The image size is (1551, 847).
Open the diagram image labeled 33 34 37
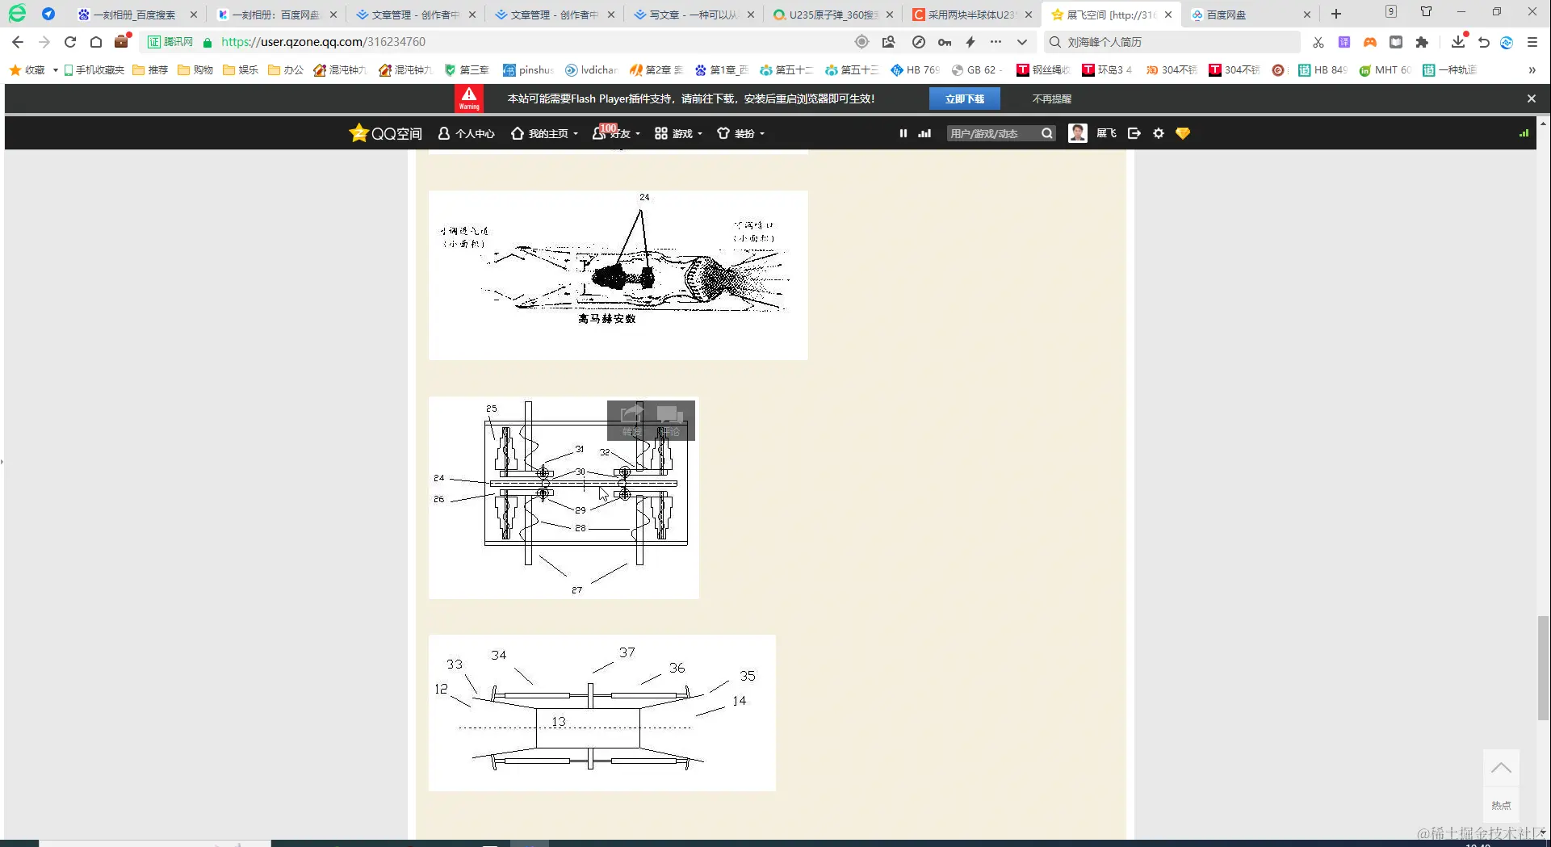click(602, 713)
